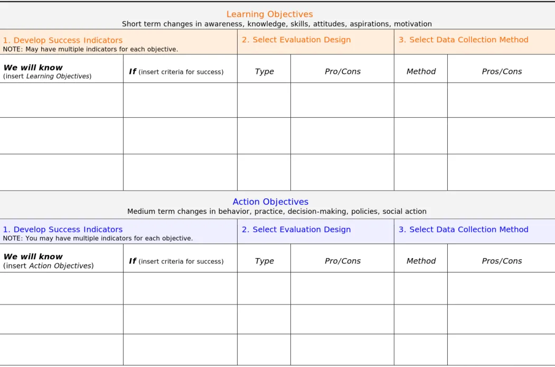
Task: Select the "Method" header in Learning Objectives table
Action: click(421, 71)
